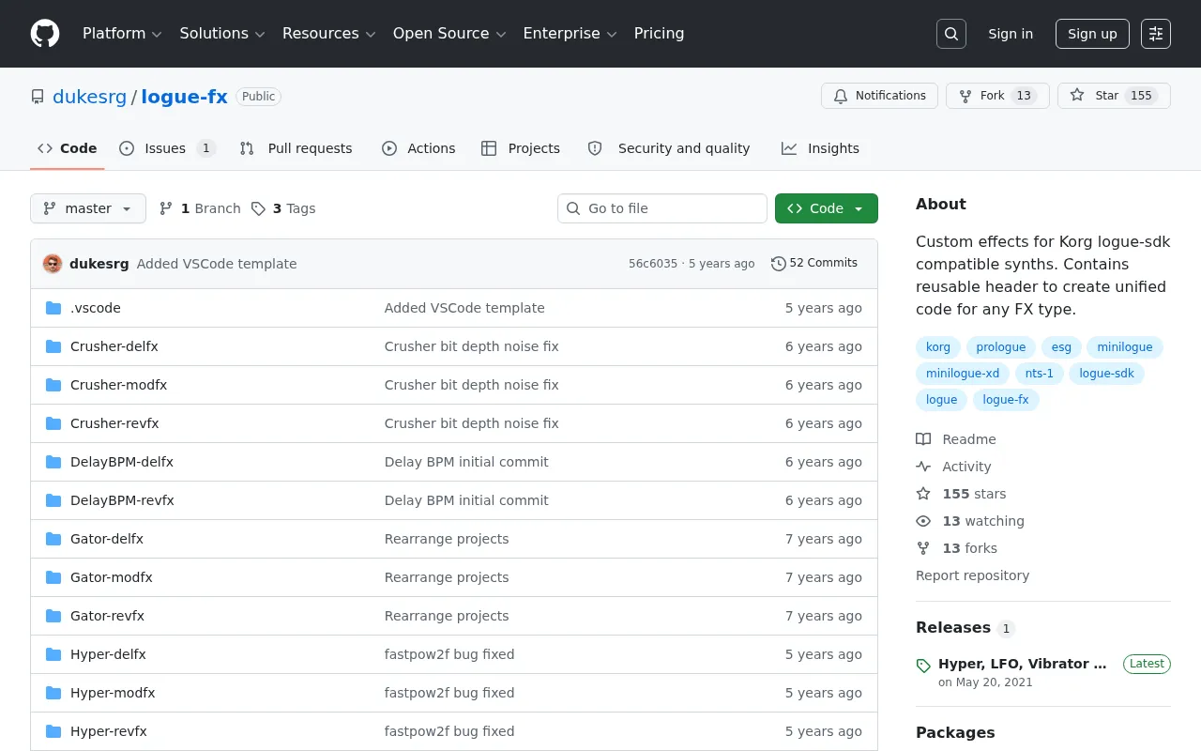The image size is (1201, 751).
Task: Expand the Enterprise menu
Action: click(x=570, y=34)
